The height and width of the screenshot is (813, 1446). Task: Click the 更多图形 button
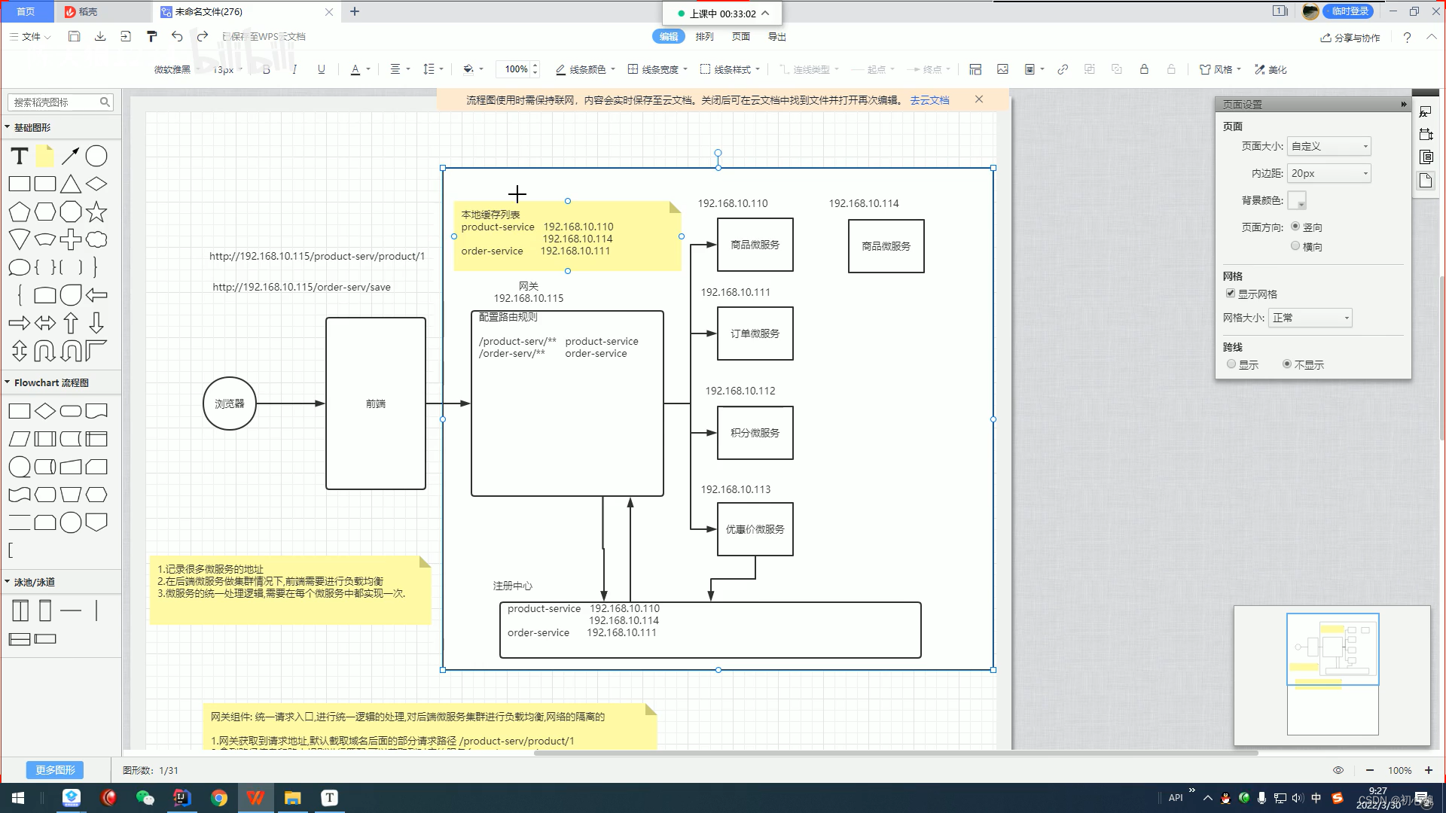[x=55, y=770]
